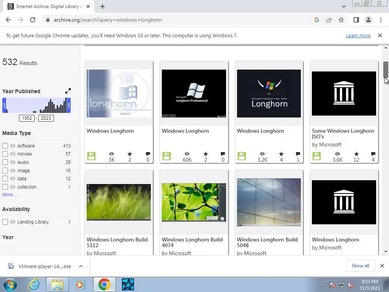Image resolution: width=389 pixels, height=292 pixels.
Task: Expand More media type options
Action: (x=9, y=195)
